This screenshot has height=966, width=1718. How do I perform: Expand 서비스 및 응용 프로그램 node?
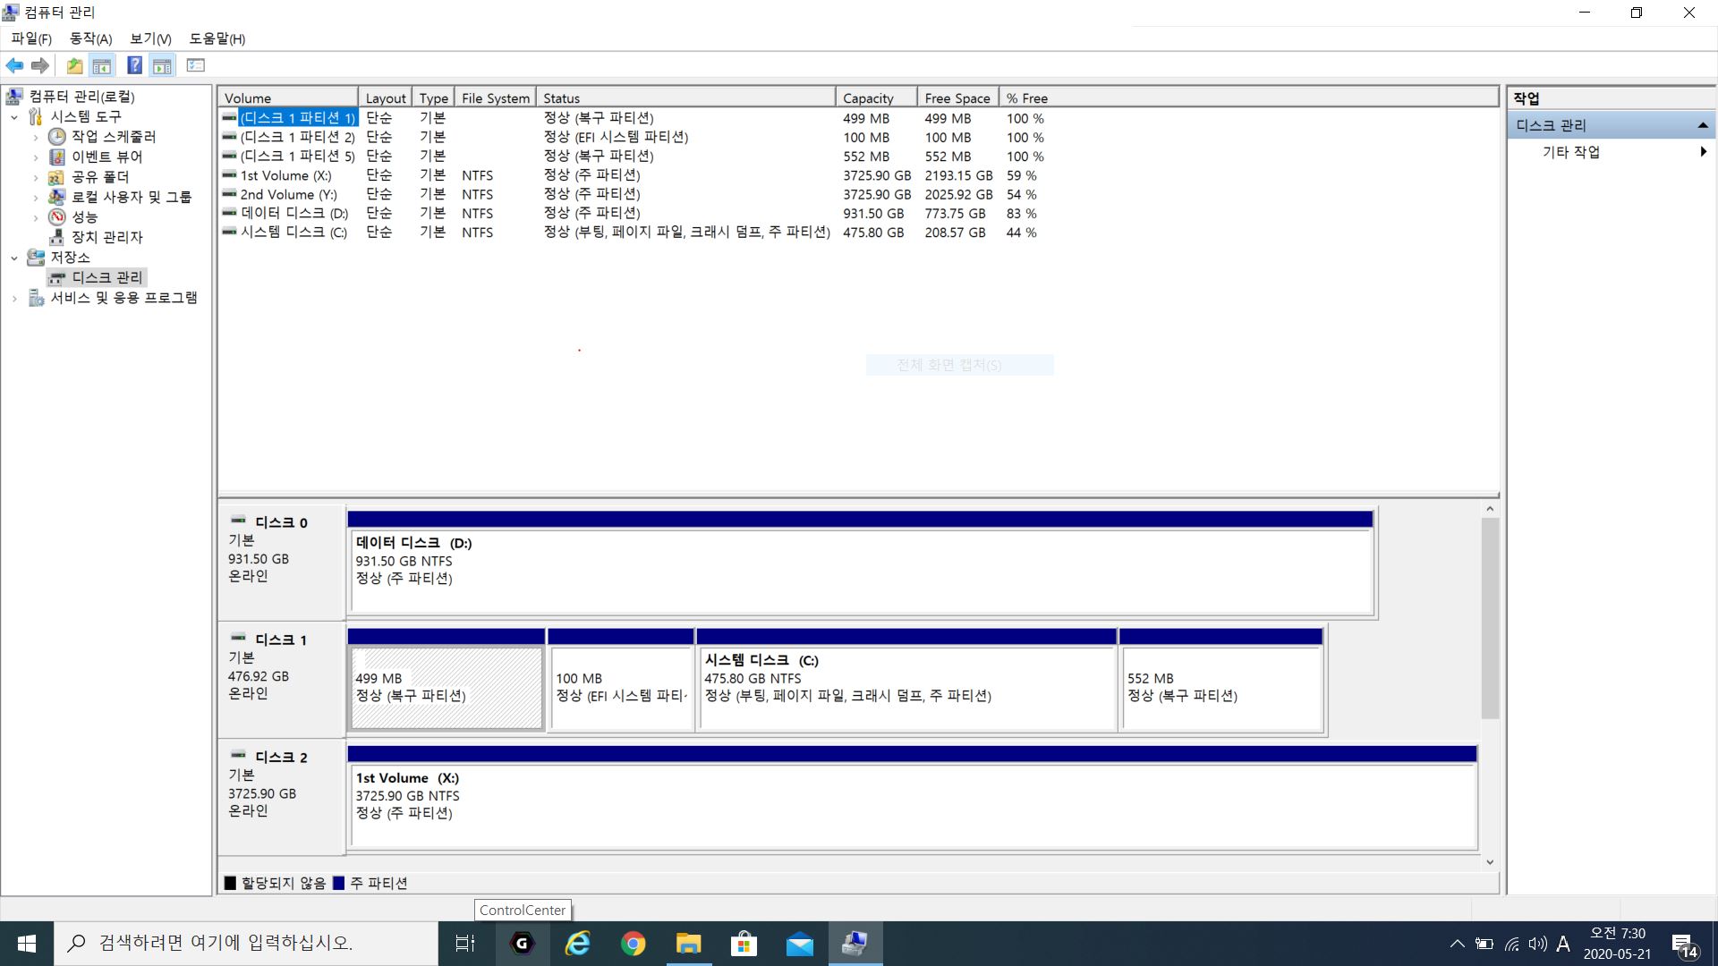pos(14,299)
